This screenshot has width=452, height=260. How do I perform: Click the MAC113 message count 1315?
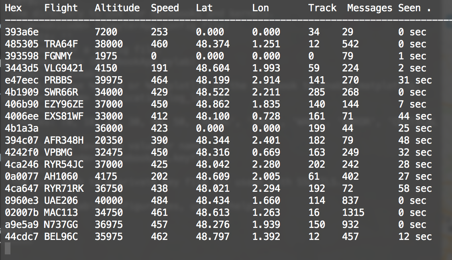point(353,212)
